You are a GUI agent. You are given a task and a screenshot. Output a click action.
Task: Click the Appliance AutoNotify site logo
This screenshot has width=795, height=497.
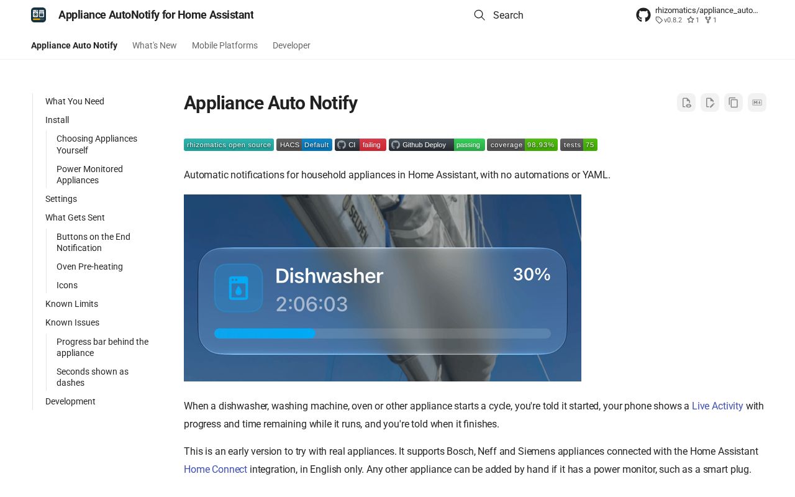[x=39, y=15]
